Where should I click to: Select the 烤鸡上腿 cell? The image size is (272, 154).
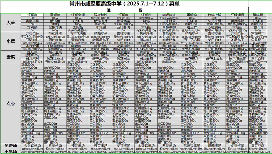[x=214, y=15]
